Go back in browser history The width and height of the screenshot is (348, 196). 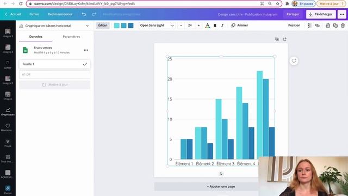5,4
